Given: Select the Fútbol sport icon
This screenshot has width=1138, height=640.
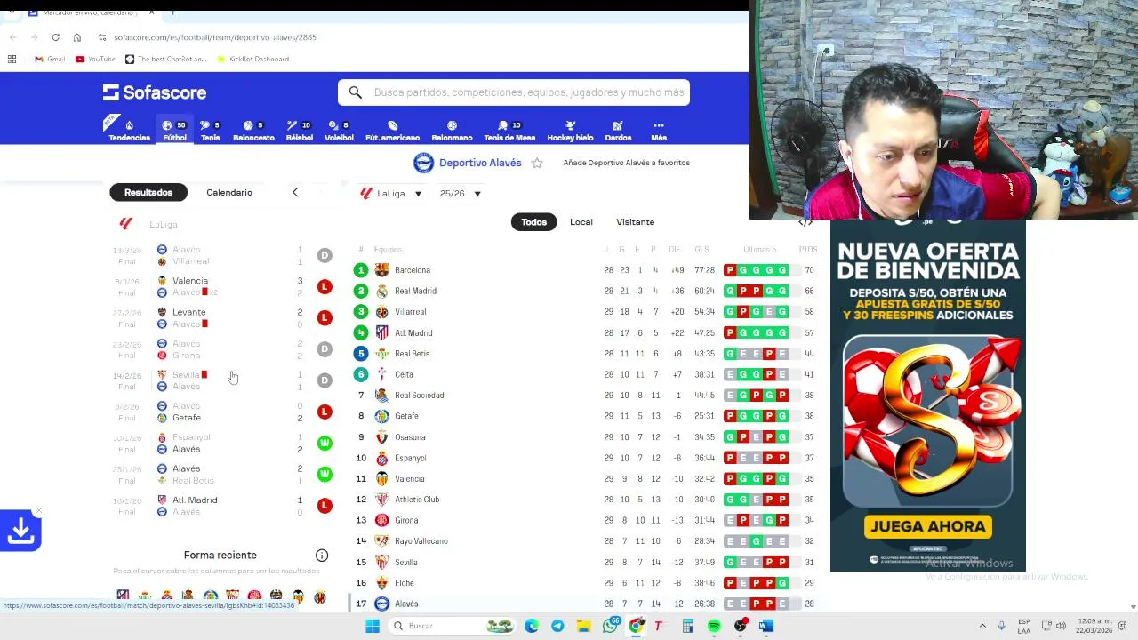Looking at the screenshot, I should (x=174, y=130).
